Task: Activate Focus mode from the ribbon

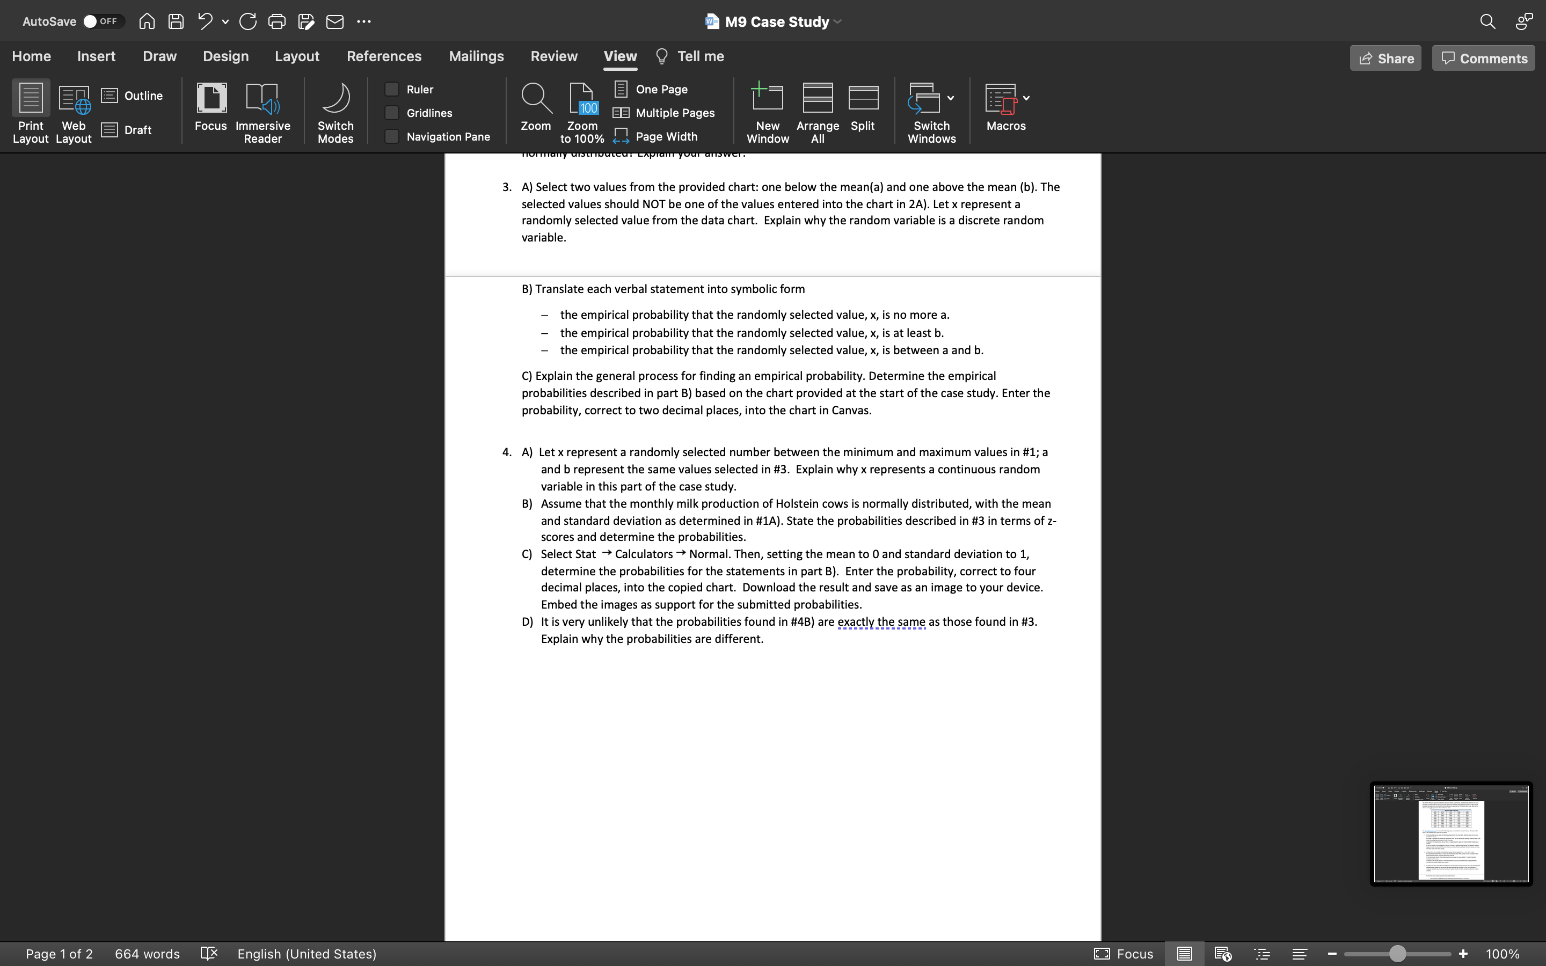Action: coord(211,113)
